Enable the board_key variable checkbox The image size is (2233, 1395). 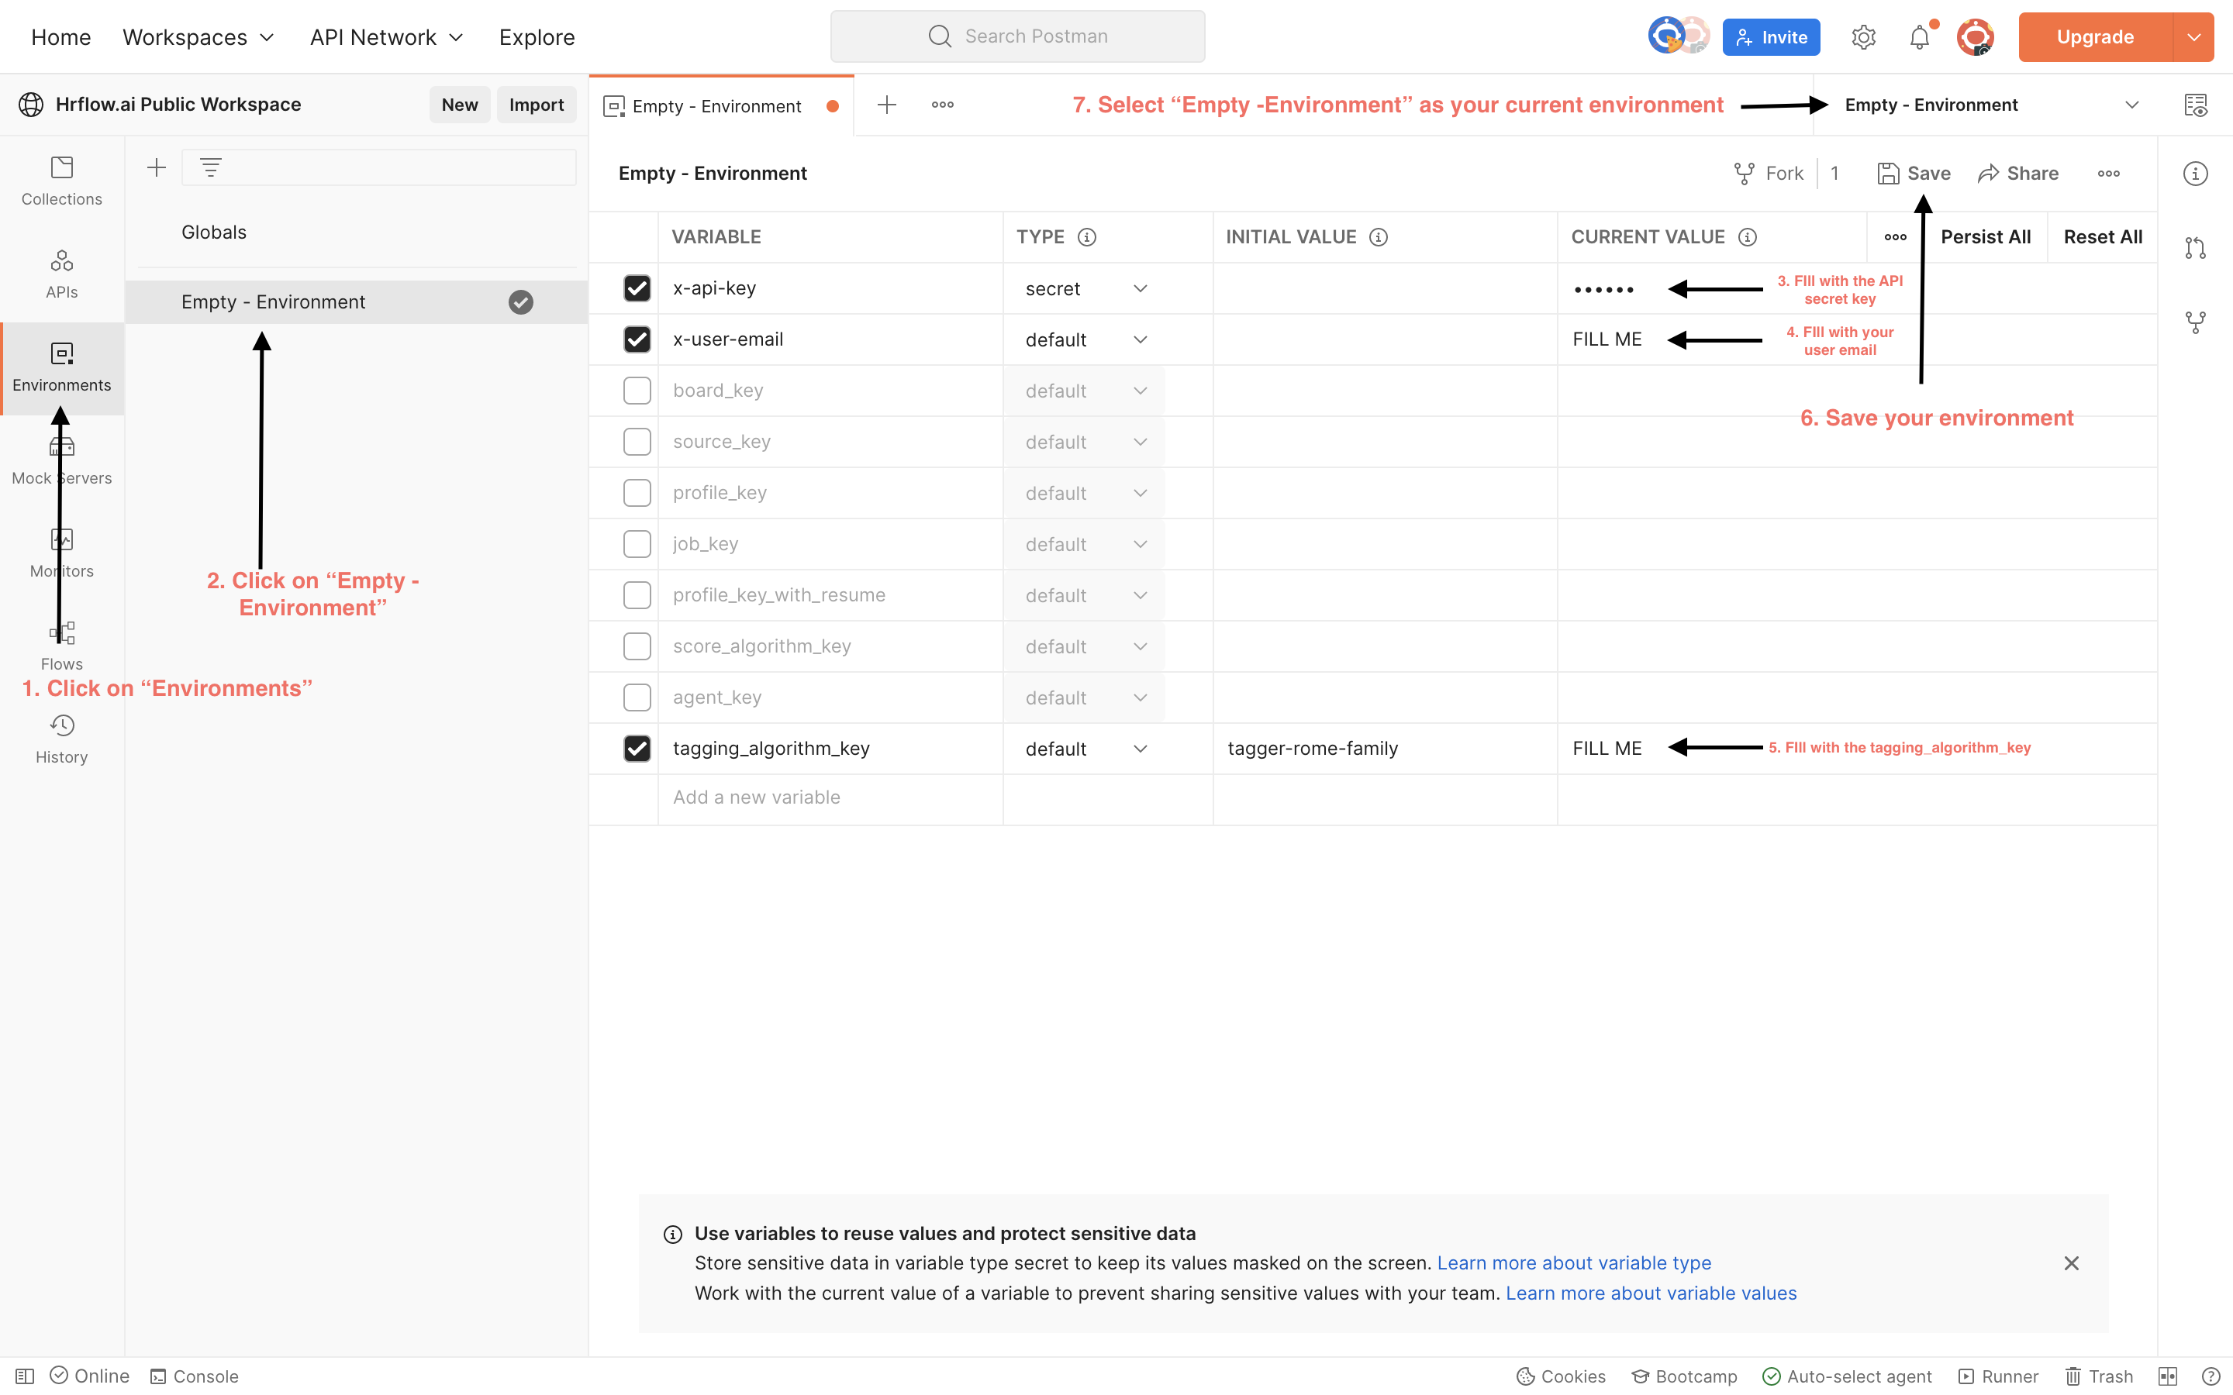pyautogui.click(x=637, y=391)
